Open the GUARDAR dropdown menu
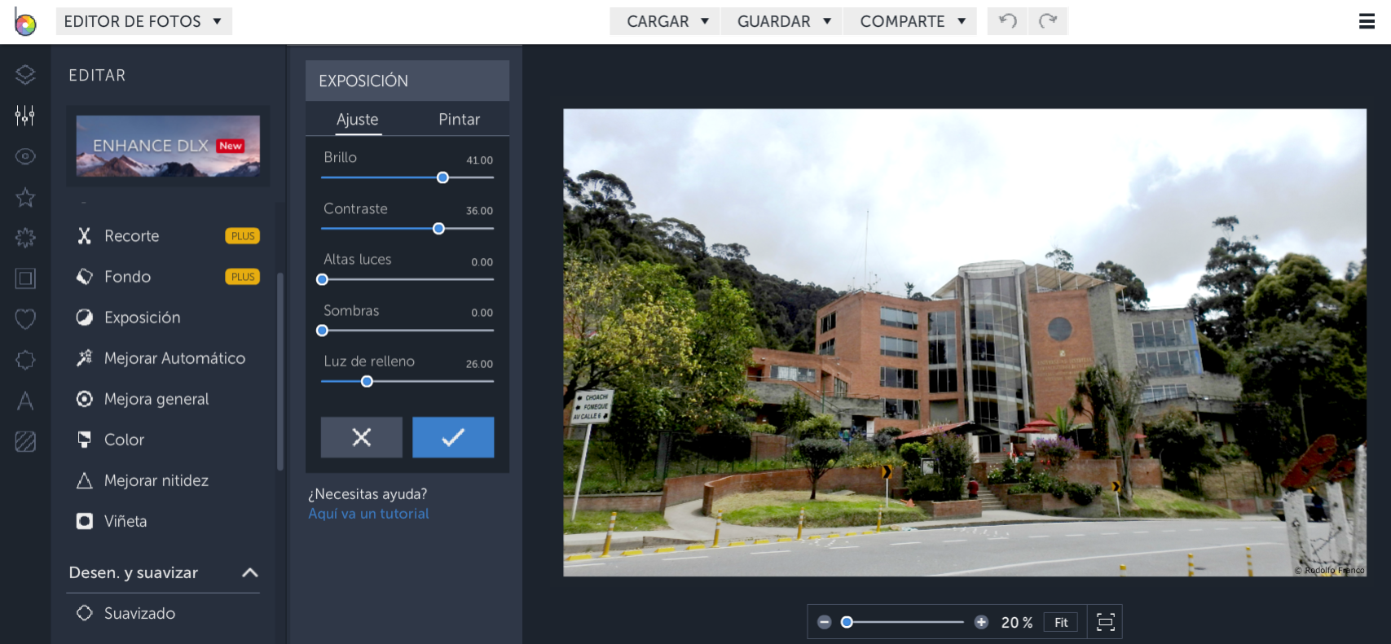Screen dimensions: 1391x644 [x=783, y=21]
